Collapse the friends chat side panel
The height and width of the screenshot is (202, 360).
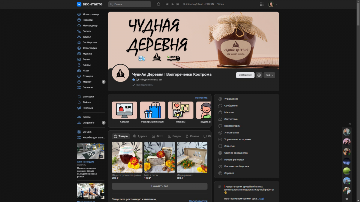click(350, 124)
